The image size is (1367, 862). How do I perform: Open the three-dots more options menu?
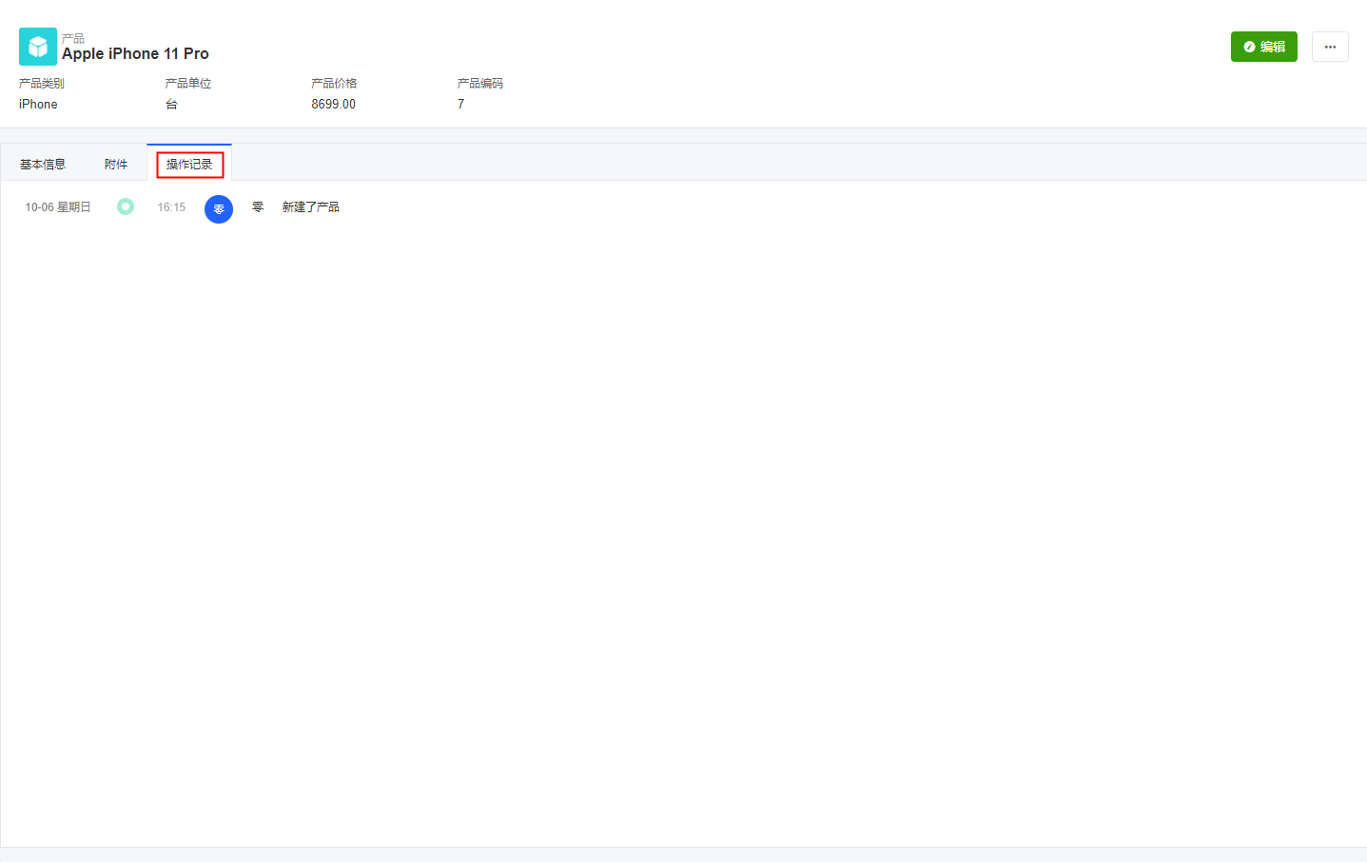(x=1330, y=47)
